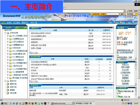This screenshot has height=105, width=140.
Task: Click the lowest document icon in tree
Action: 8,93
